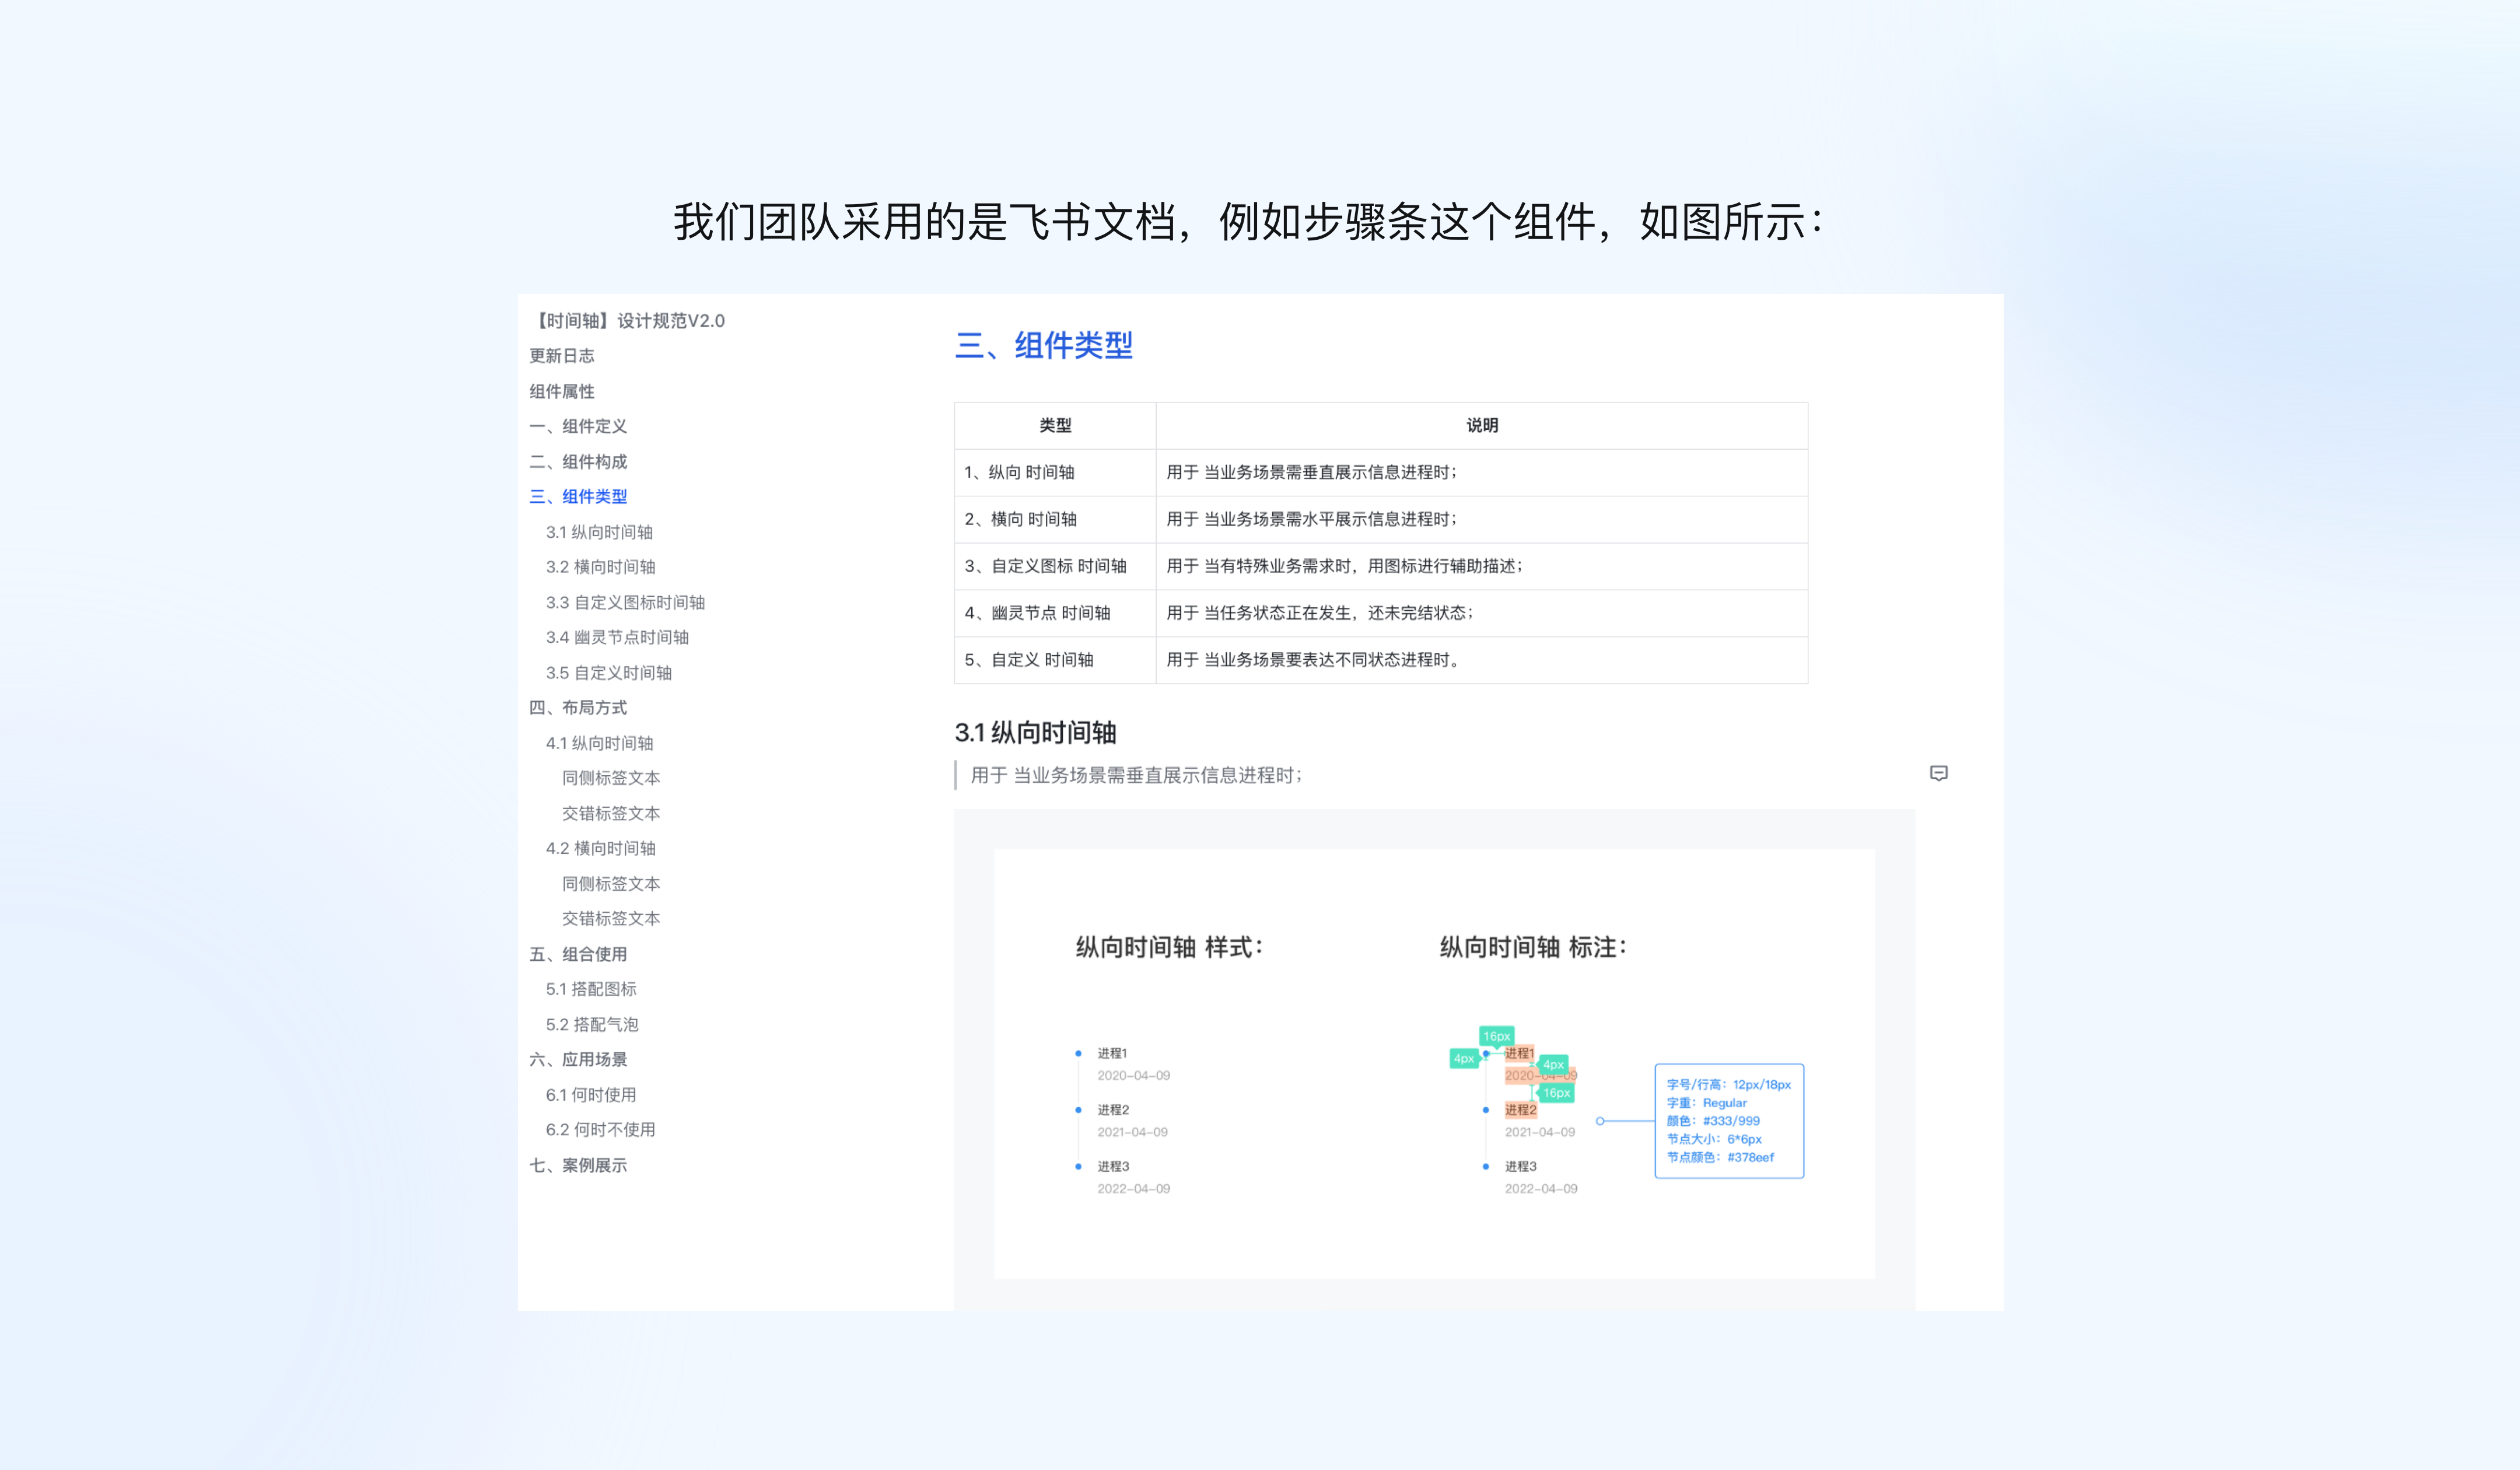Click the date 2021-04-09 in the 样式 example
The image size is (2520, 1470).
(x=1132, y=1133)
